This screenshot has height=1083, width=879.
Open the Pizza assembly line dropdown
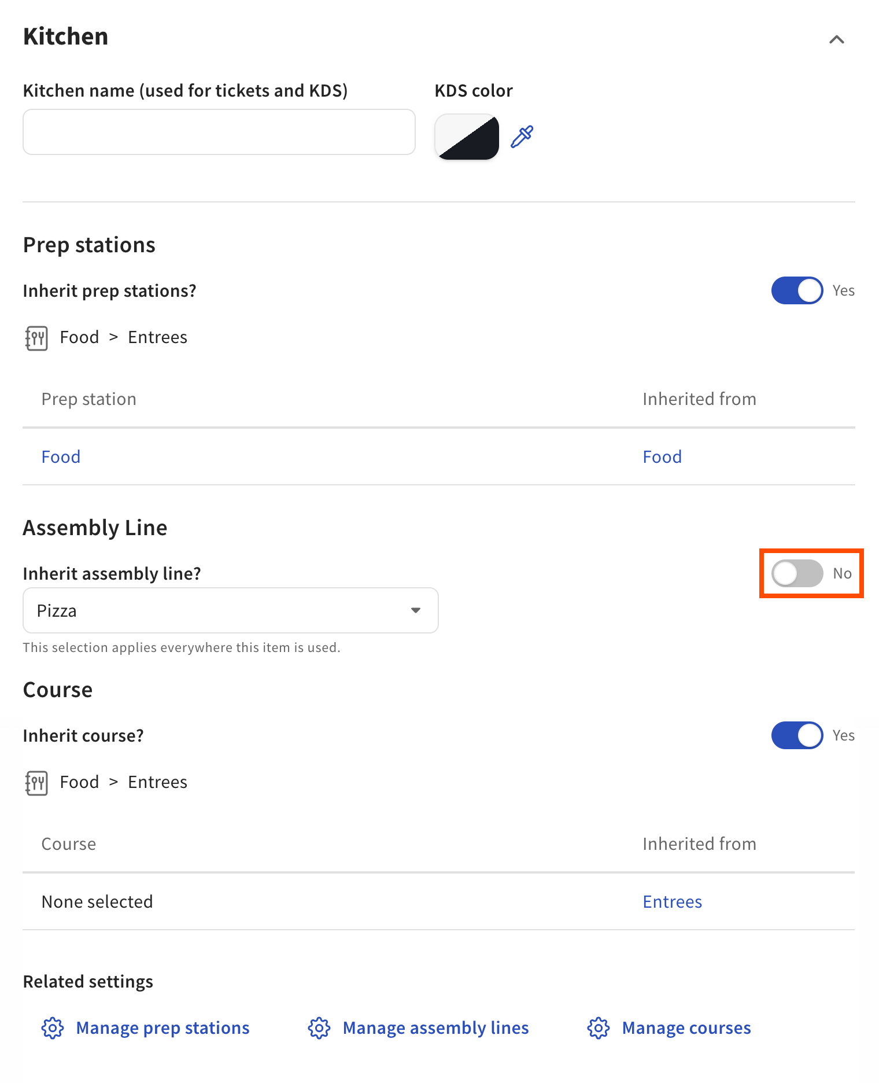(x=231, y=610)
